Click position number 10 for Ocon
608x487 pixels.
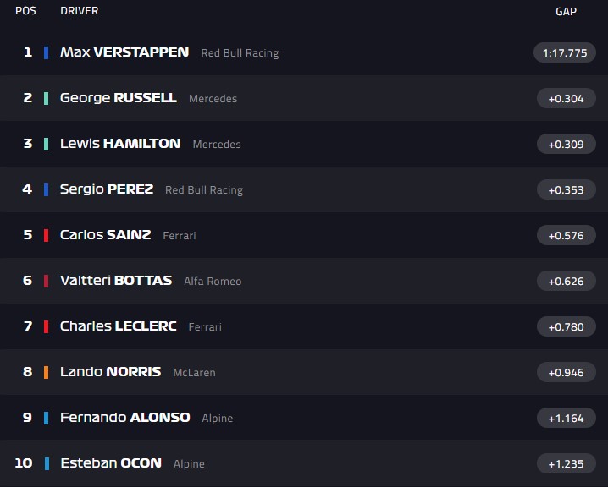coord(24,463)
